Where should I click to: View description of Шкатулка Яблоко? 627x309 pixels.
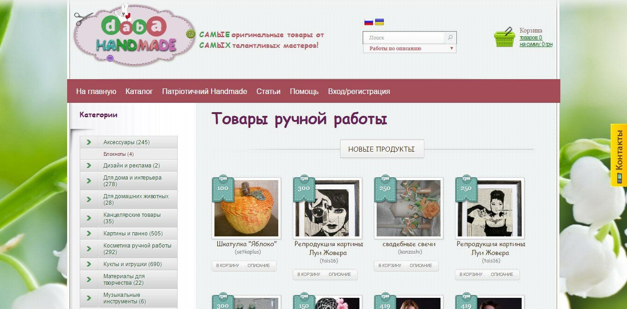[x=259, y=266]
